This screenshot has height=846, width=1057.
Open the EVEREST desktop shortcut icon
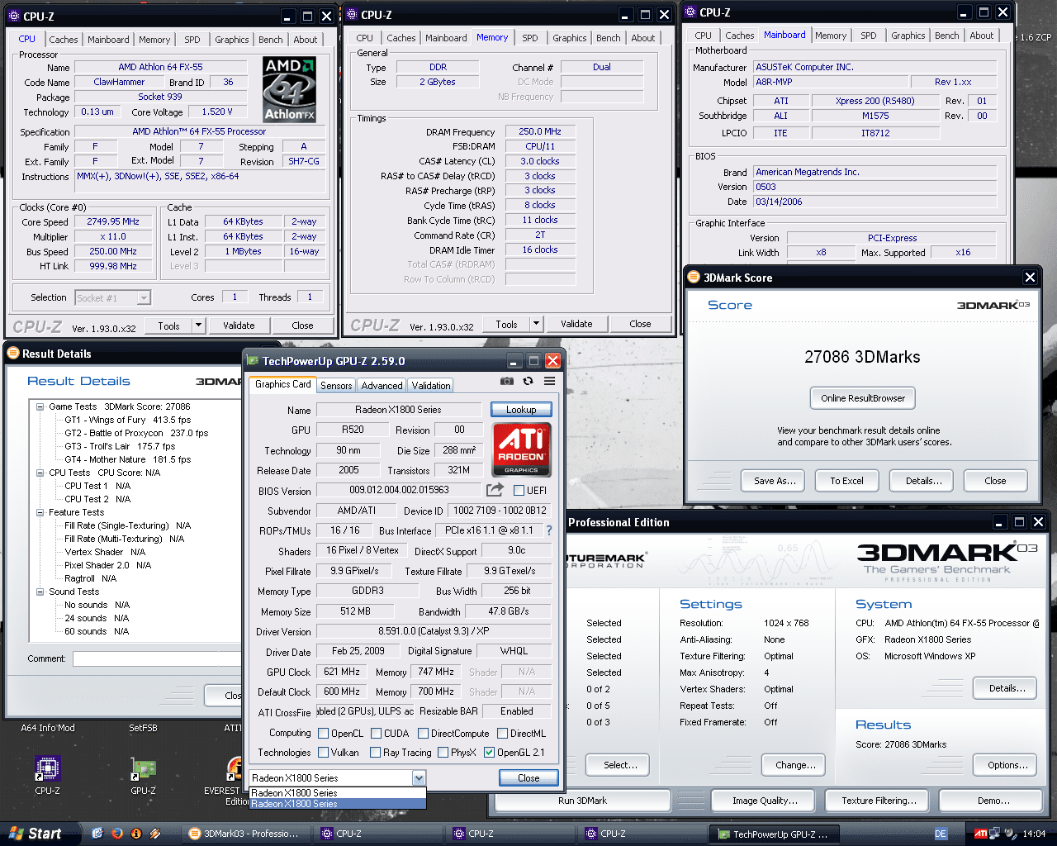pyautogui.click(x=235, y=768)
